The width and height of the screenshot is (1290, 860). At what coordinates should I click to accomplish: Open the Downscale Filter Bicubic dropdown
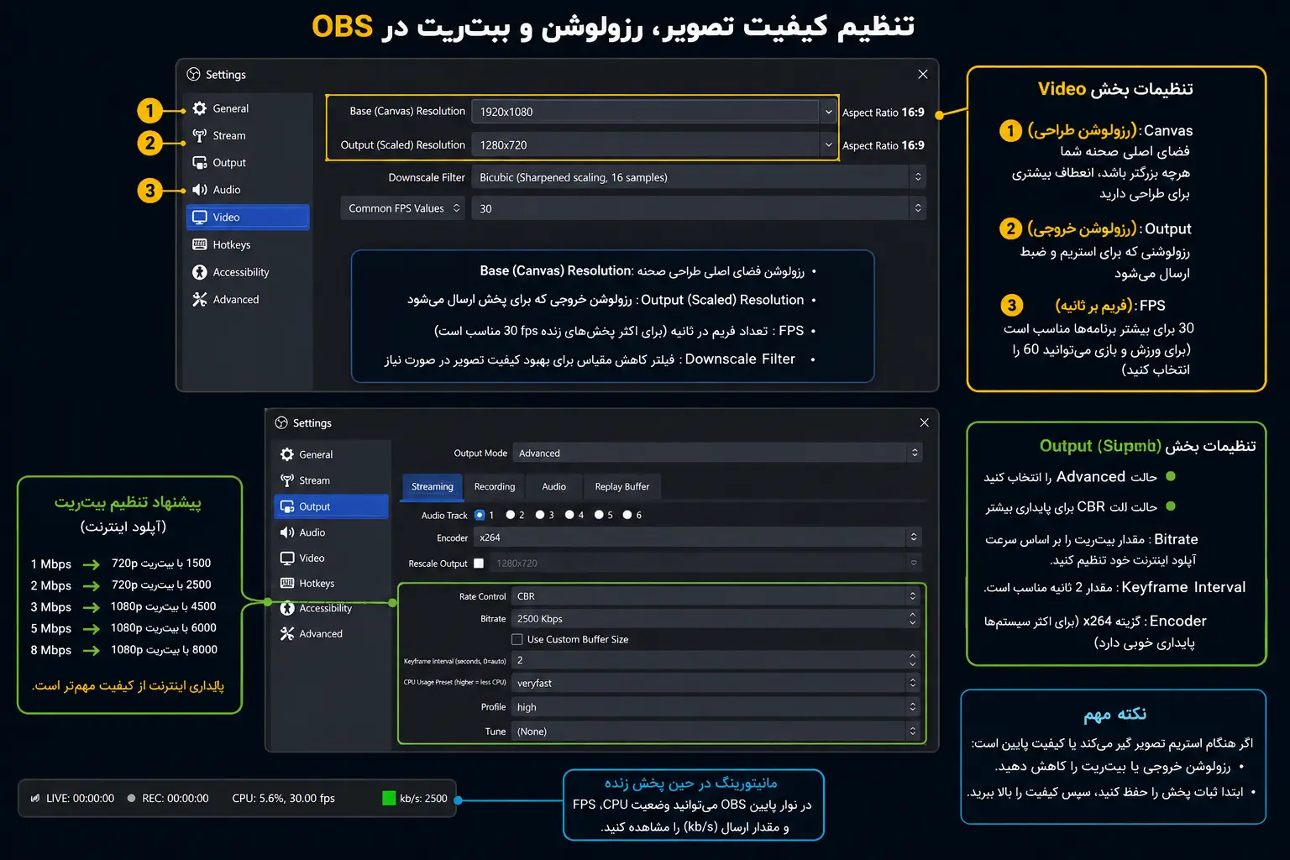point(699,177)
